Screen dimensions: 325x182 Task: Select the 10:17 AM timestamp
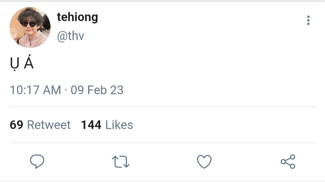coord(36,90)
